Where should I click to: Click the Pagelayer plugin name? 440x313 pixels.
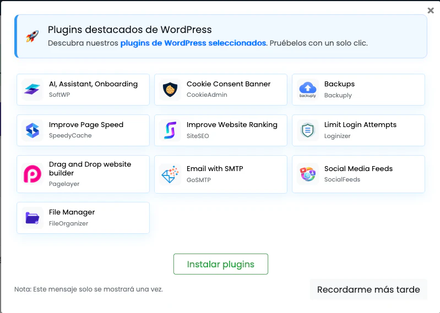64,184
